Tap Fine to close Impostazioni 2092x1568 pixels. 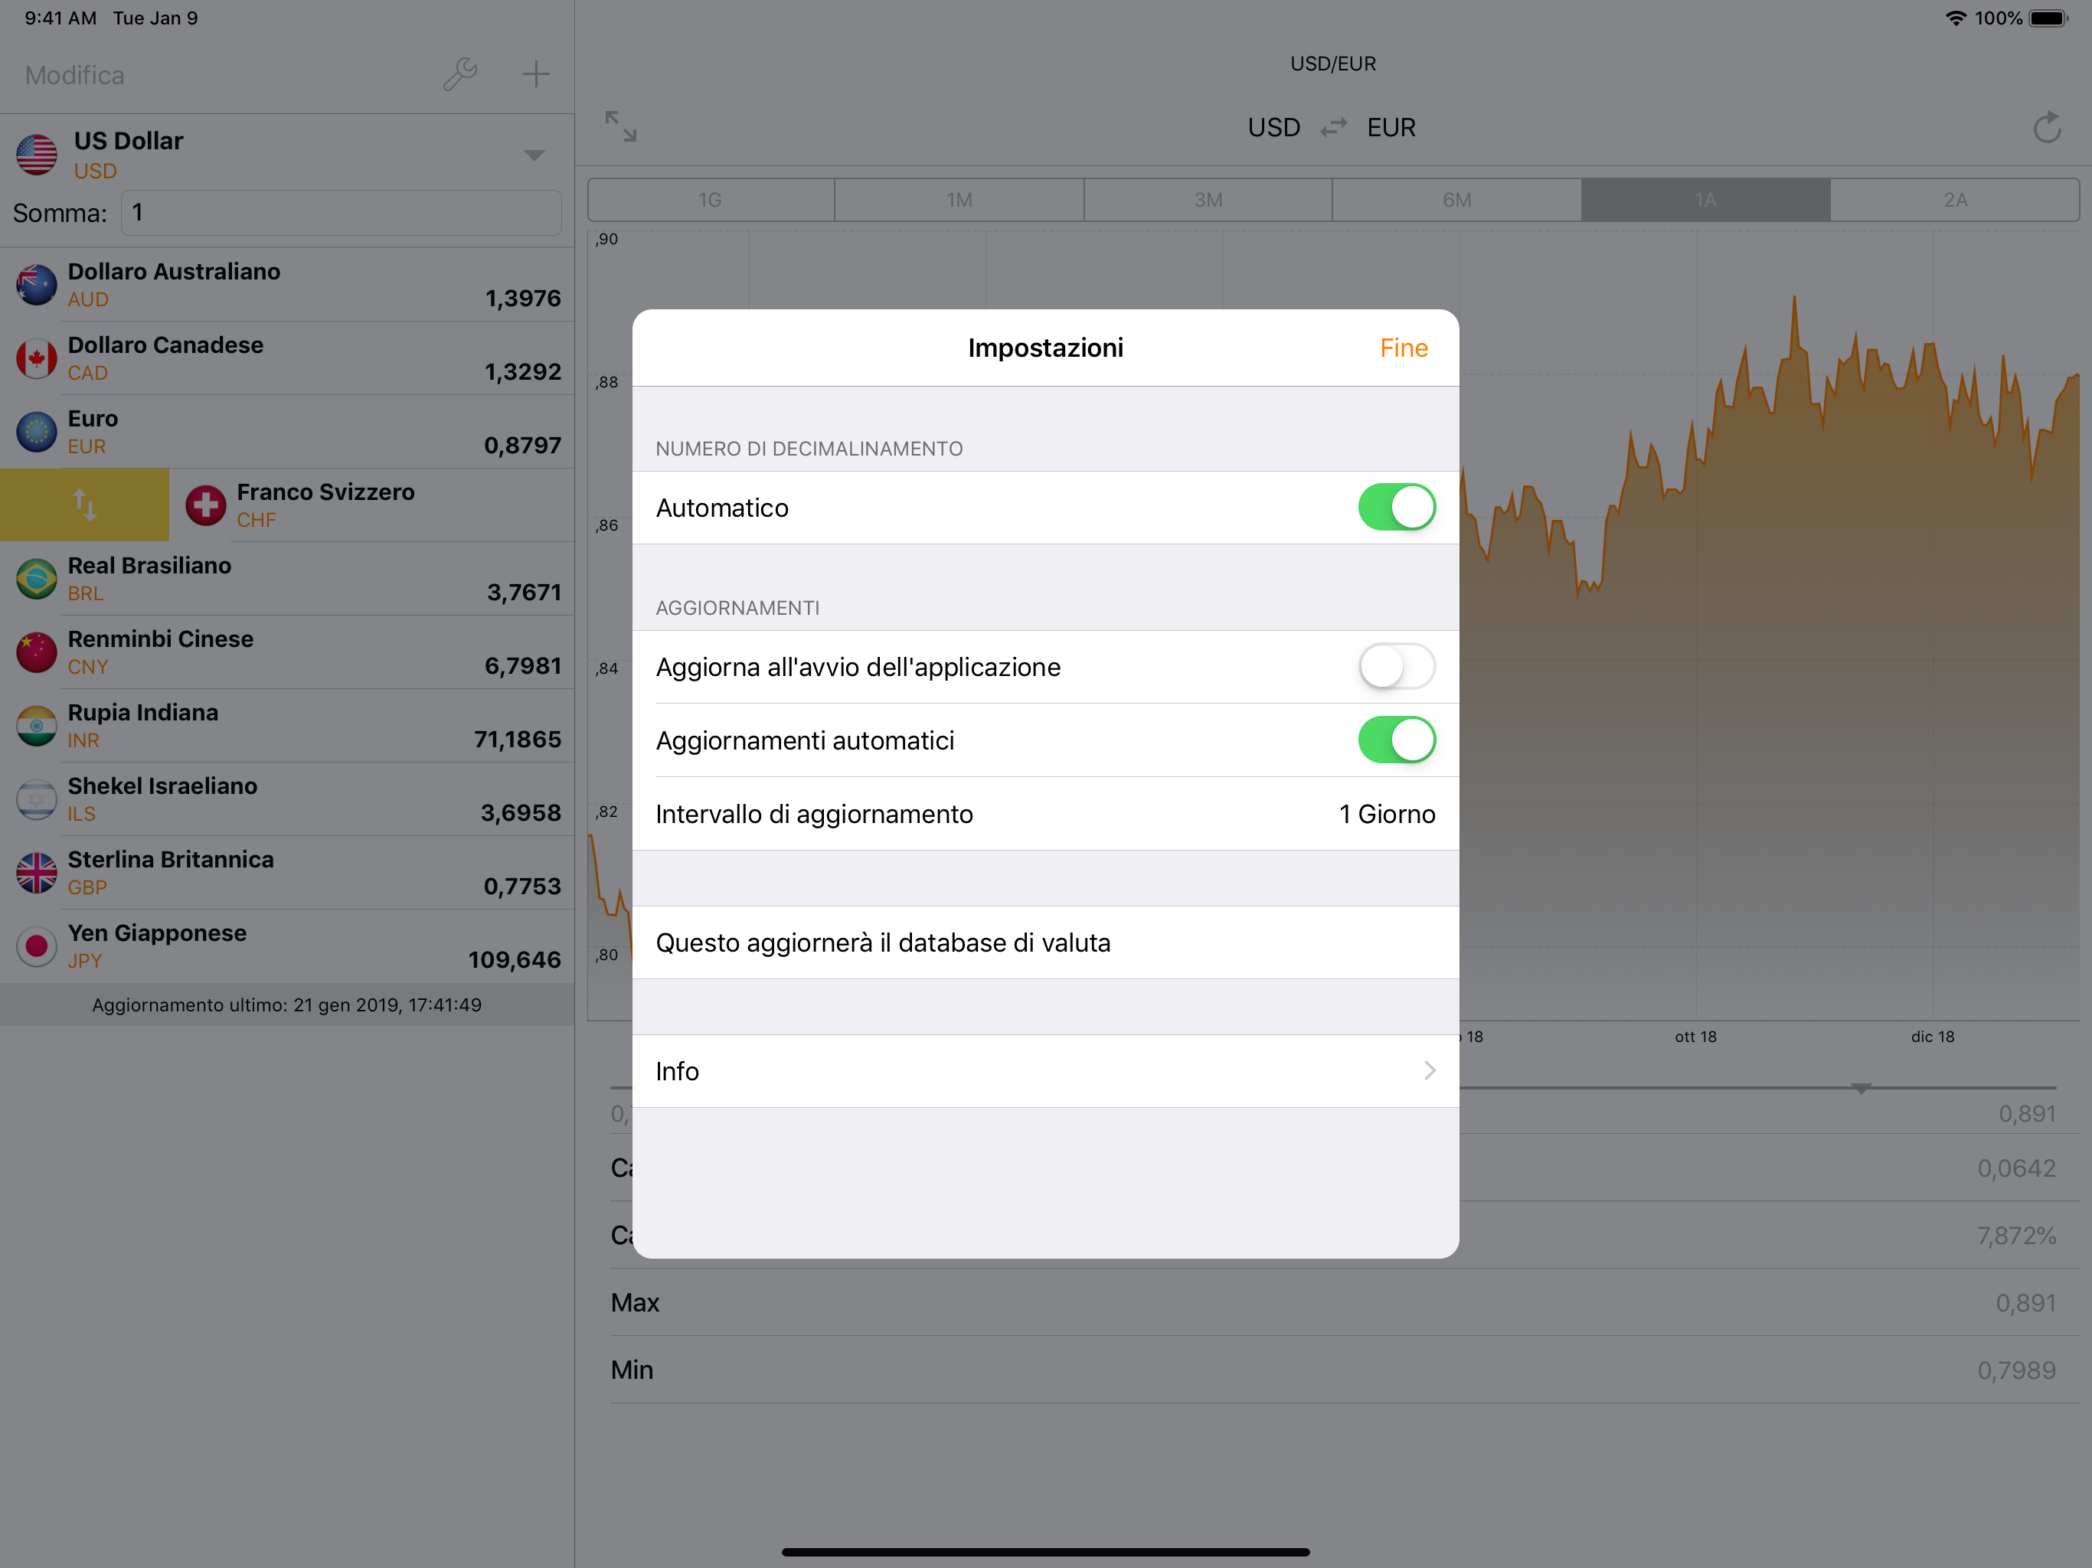tap(1403, 348)
